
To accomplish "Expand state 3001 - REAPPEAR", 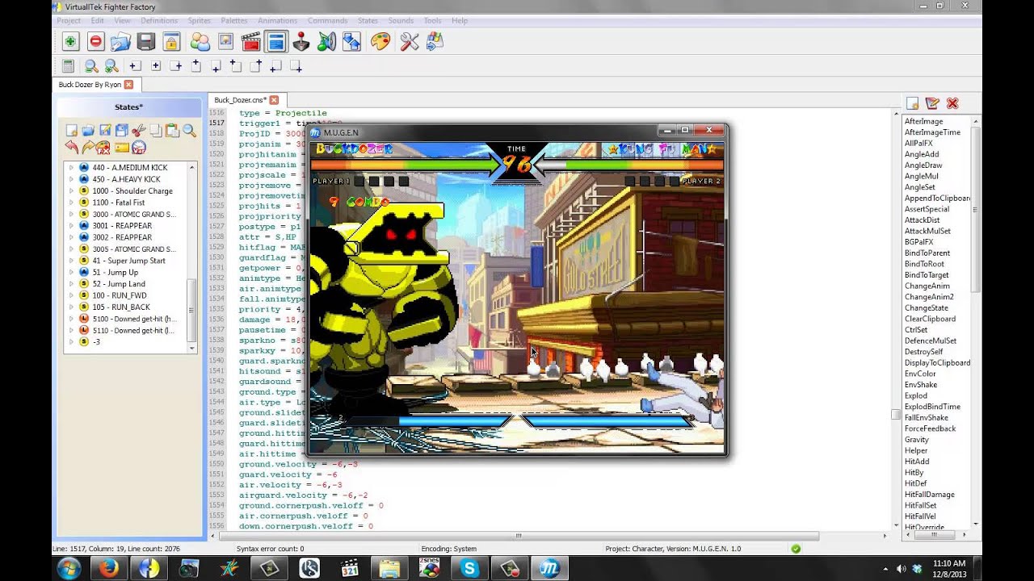I will 71,226.
